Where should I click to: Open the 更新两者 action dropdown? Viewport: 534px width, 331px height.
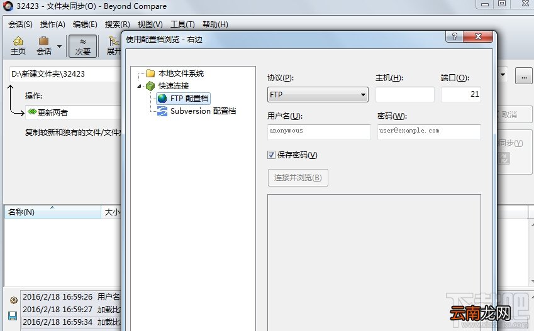[x=73, y=112]
